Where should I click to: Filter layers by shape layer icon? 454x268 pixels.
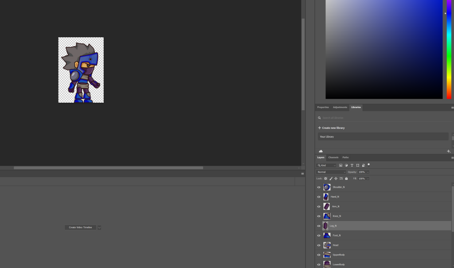pos(357,165)
